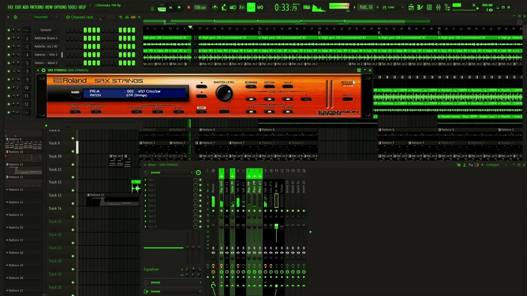This screenshot has width=527, height=296.
Task: Move the selected mixer track volume fader
Action: [x=276, y=226]
